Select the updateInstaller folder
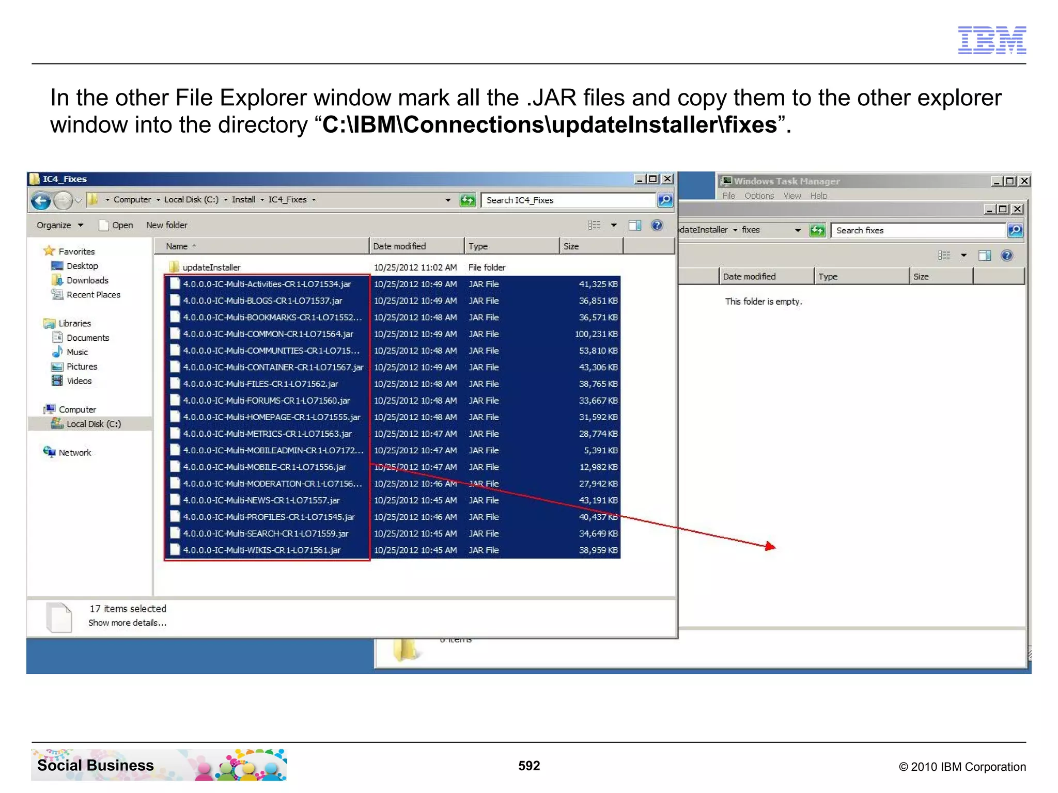 pyautogui.click(x=211, y=267)
